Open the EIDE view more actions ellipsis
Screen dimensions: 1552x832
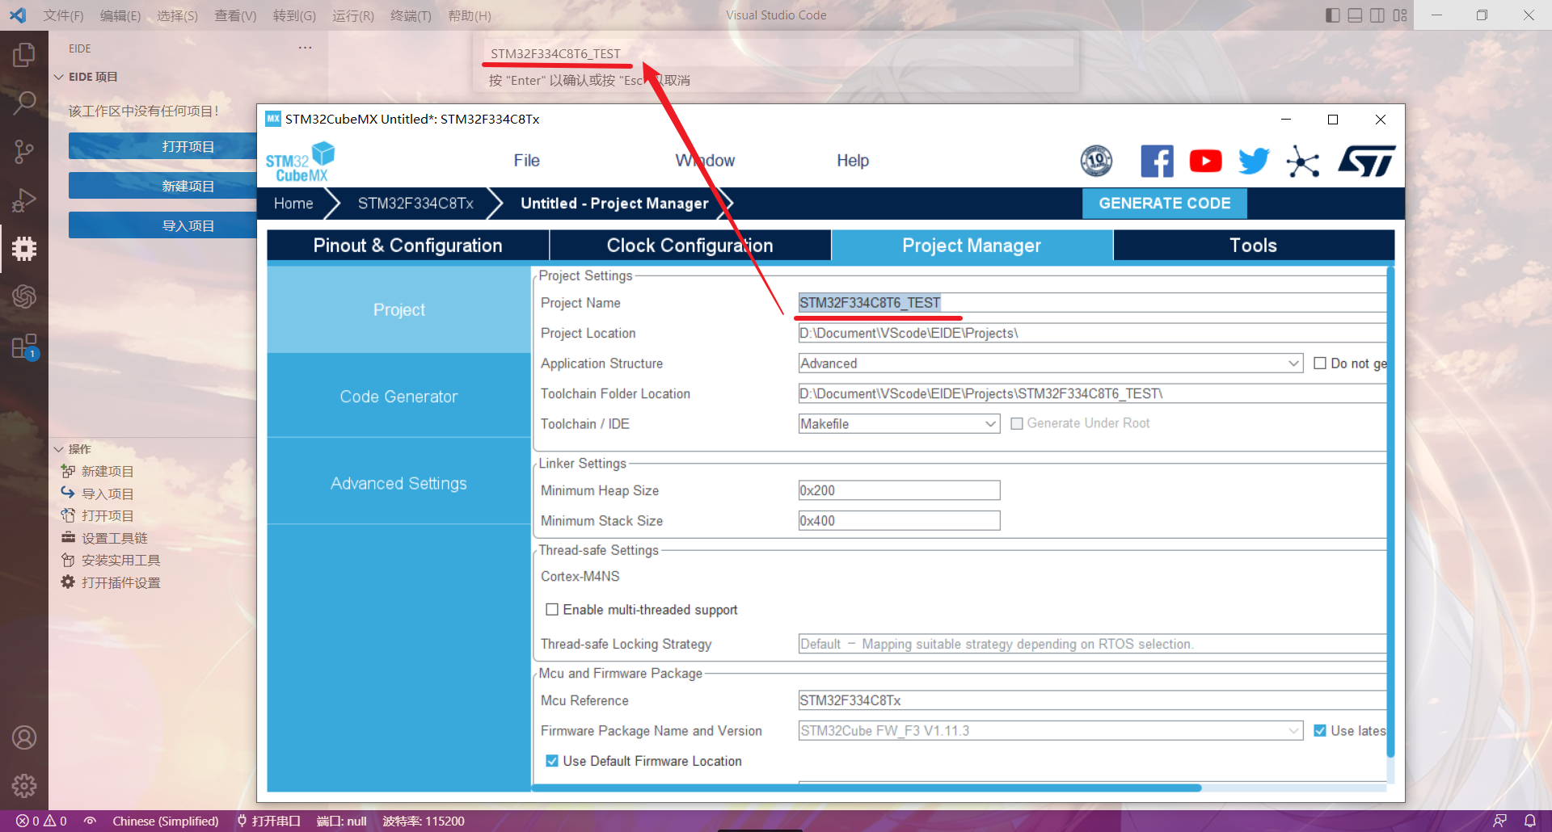(x=305, y=48)
